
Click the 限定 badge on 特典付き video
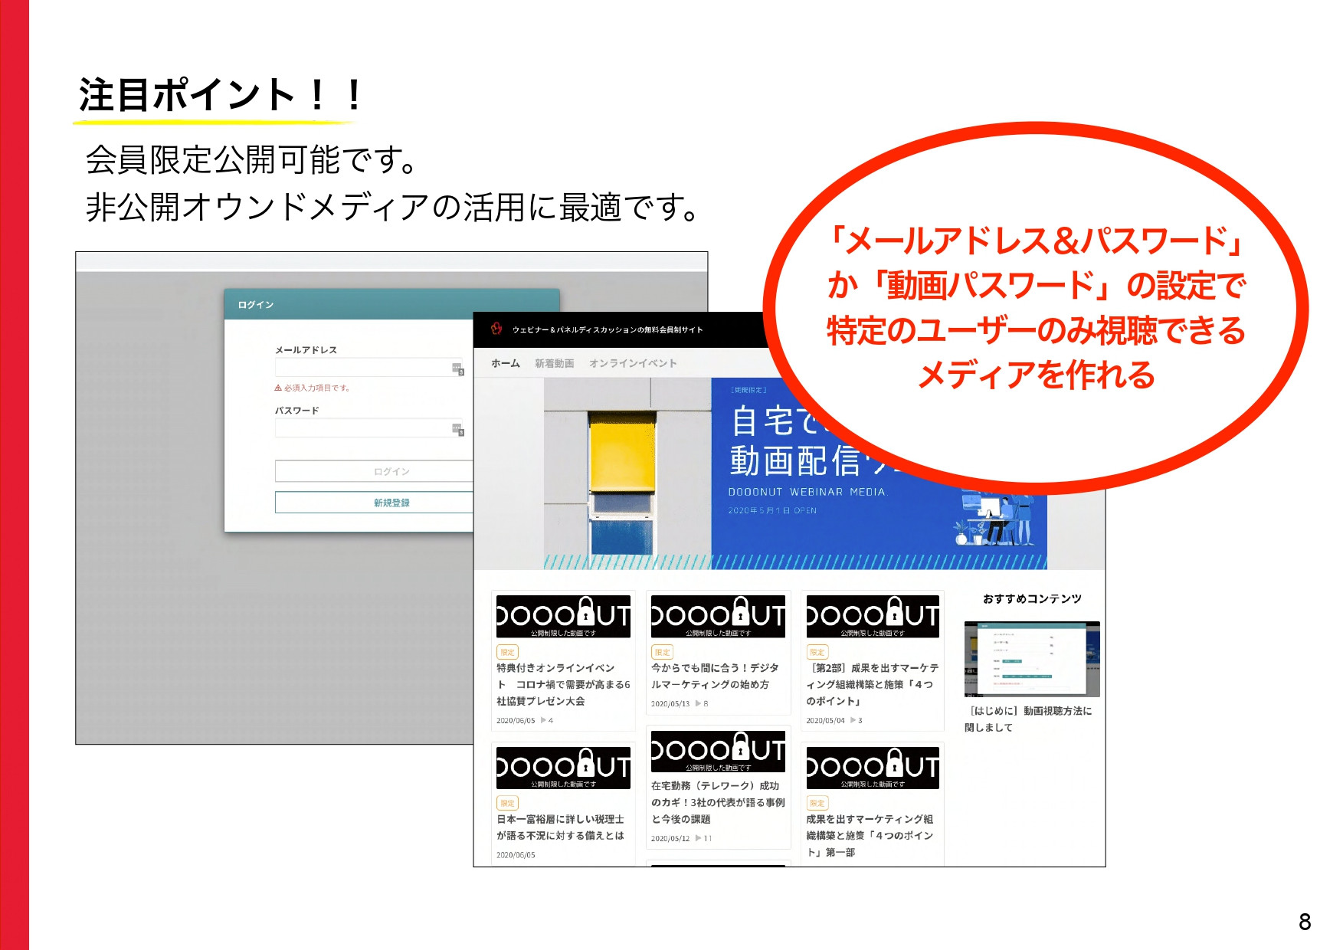pos(508,652)
